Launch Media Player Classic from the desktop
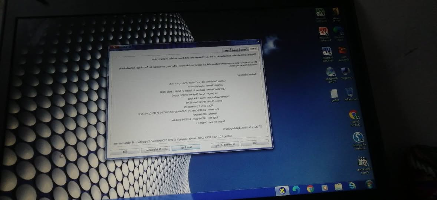Image resolution: width=437 pixels, height=200 pixels. [362, 163]
